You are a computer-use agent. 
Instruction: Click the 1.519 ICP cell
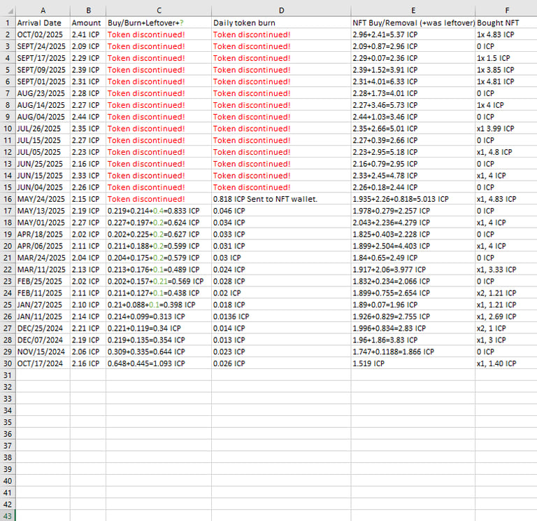pos(413,363)
